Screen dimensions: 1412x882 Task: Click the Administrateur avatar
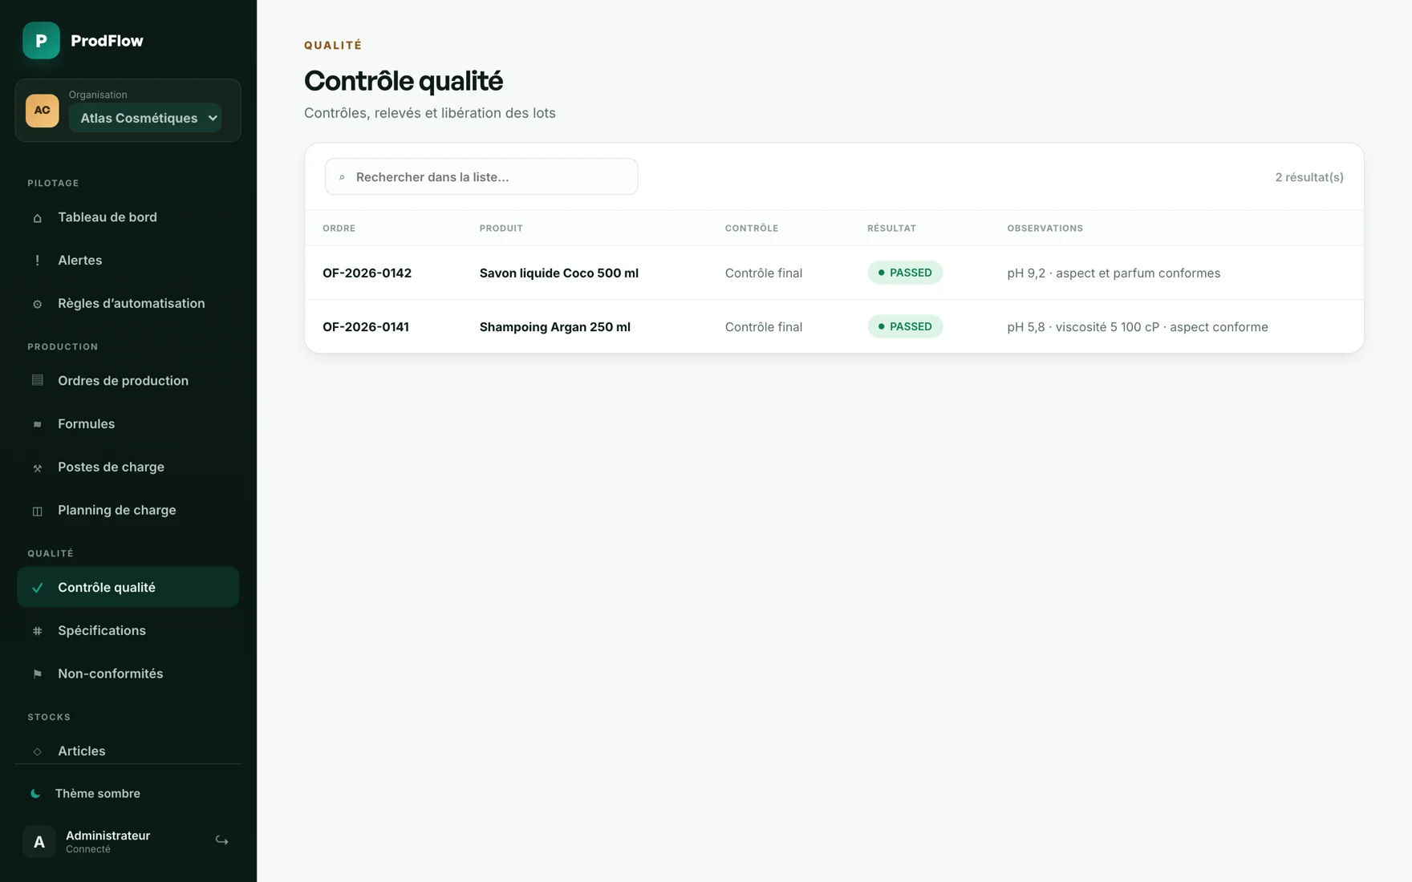pos(39,842)
